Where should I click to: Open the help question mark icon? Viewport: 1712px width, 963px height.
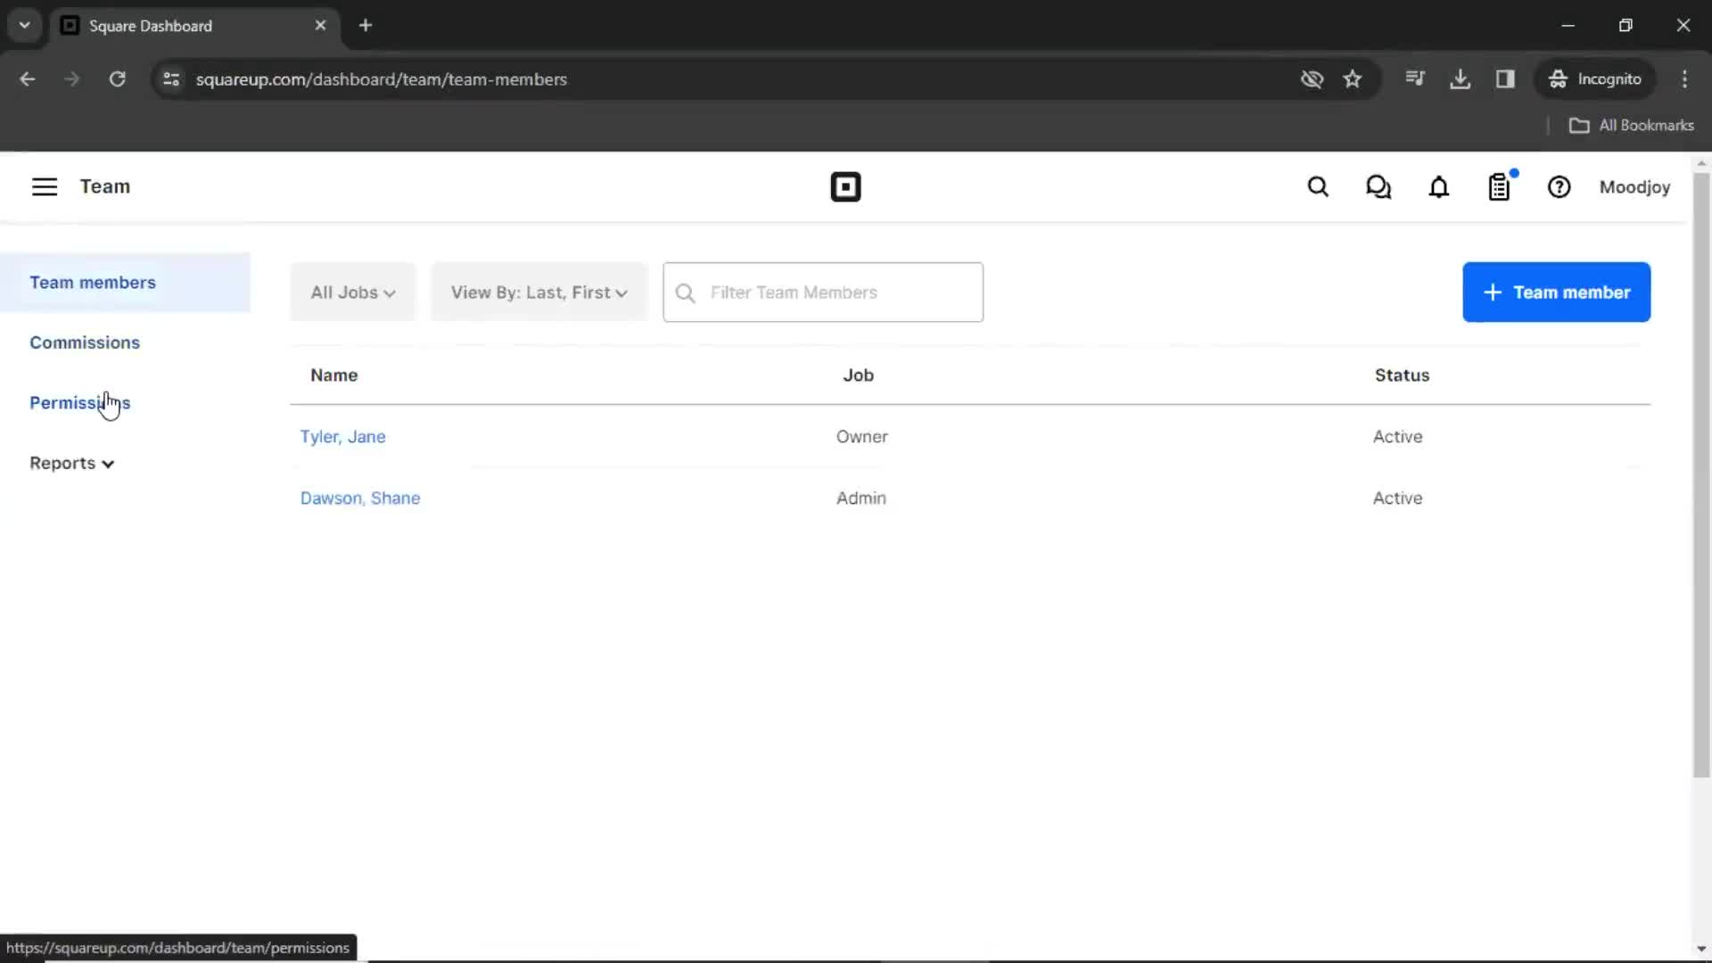coord(1559,187)
